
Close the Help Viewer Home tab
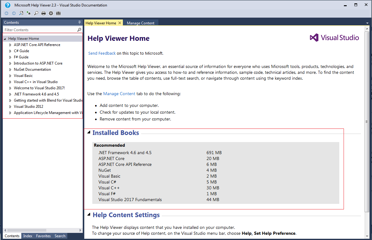pos(120,23)
